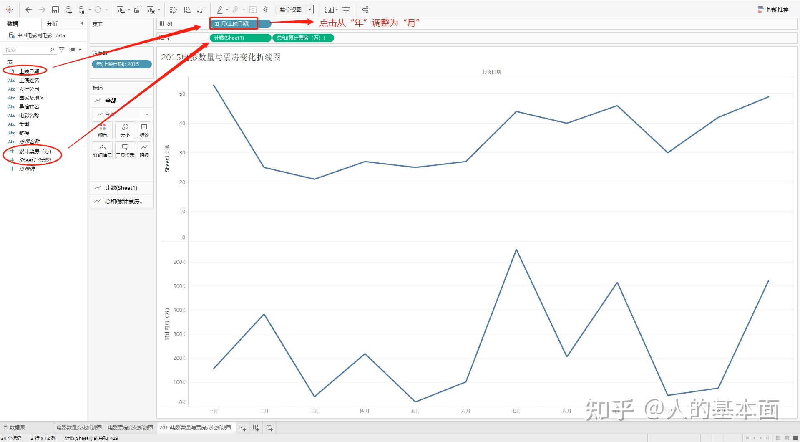Add a new story from the bottom bar
The height and width of the screenshot is (442, 800).
[269, 427]
